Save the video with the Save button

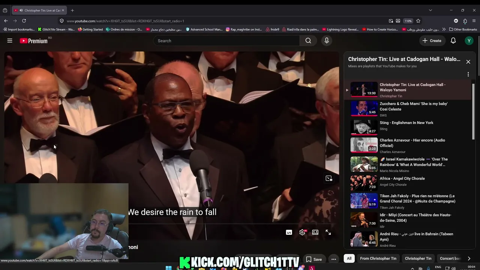click(314, 259)
